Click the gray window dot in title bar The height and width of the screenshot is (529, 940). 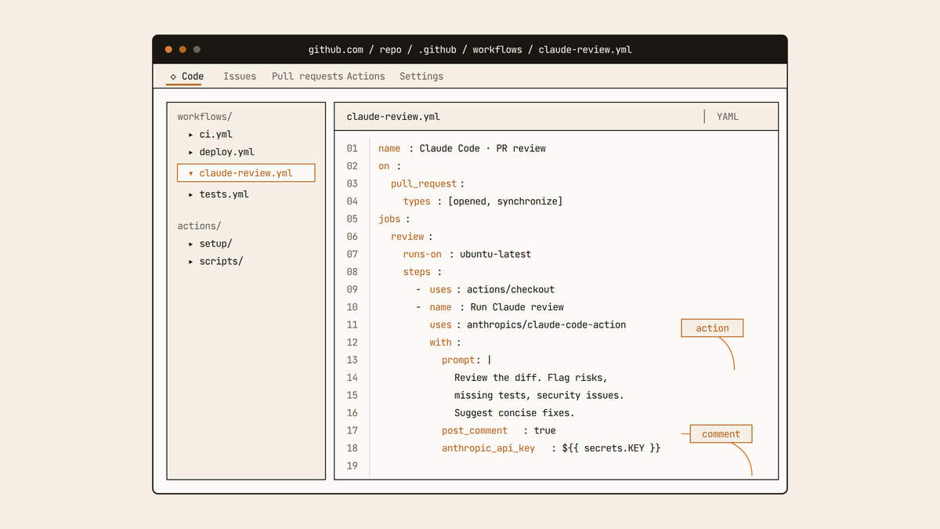pos(197,49)
